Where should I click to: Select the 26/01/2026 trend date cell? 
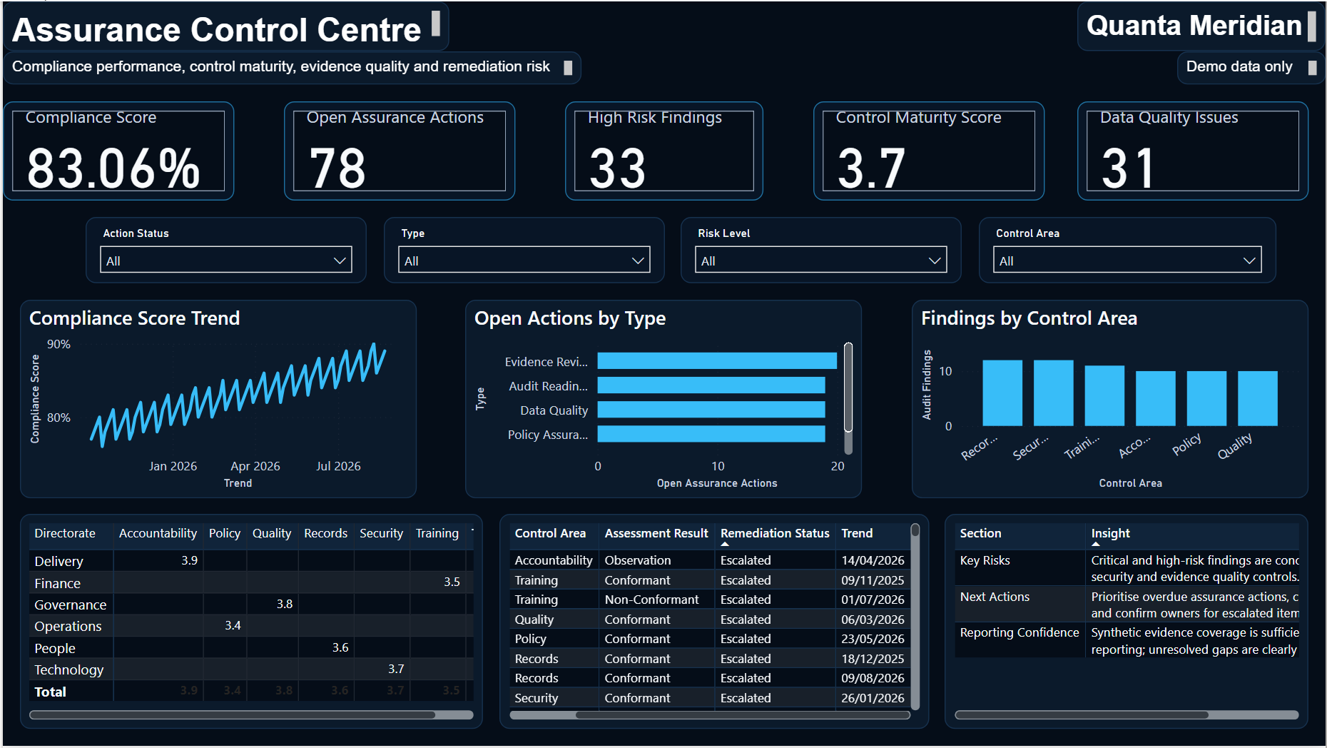point(873,698)
